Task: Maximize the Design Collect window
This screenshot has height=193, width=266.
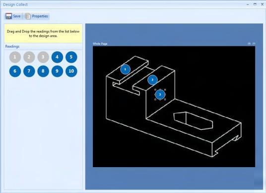Action: 255,4
